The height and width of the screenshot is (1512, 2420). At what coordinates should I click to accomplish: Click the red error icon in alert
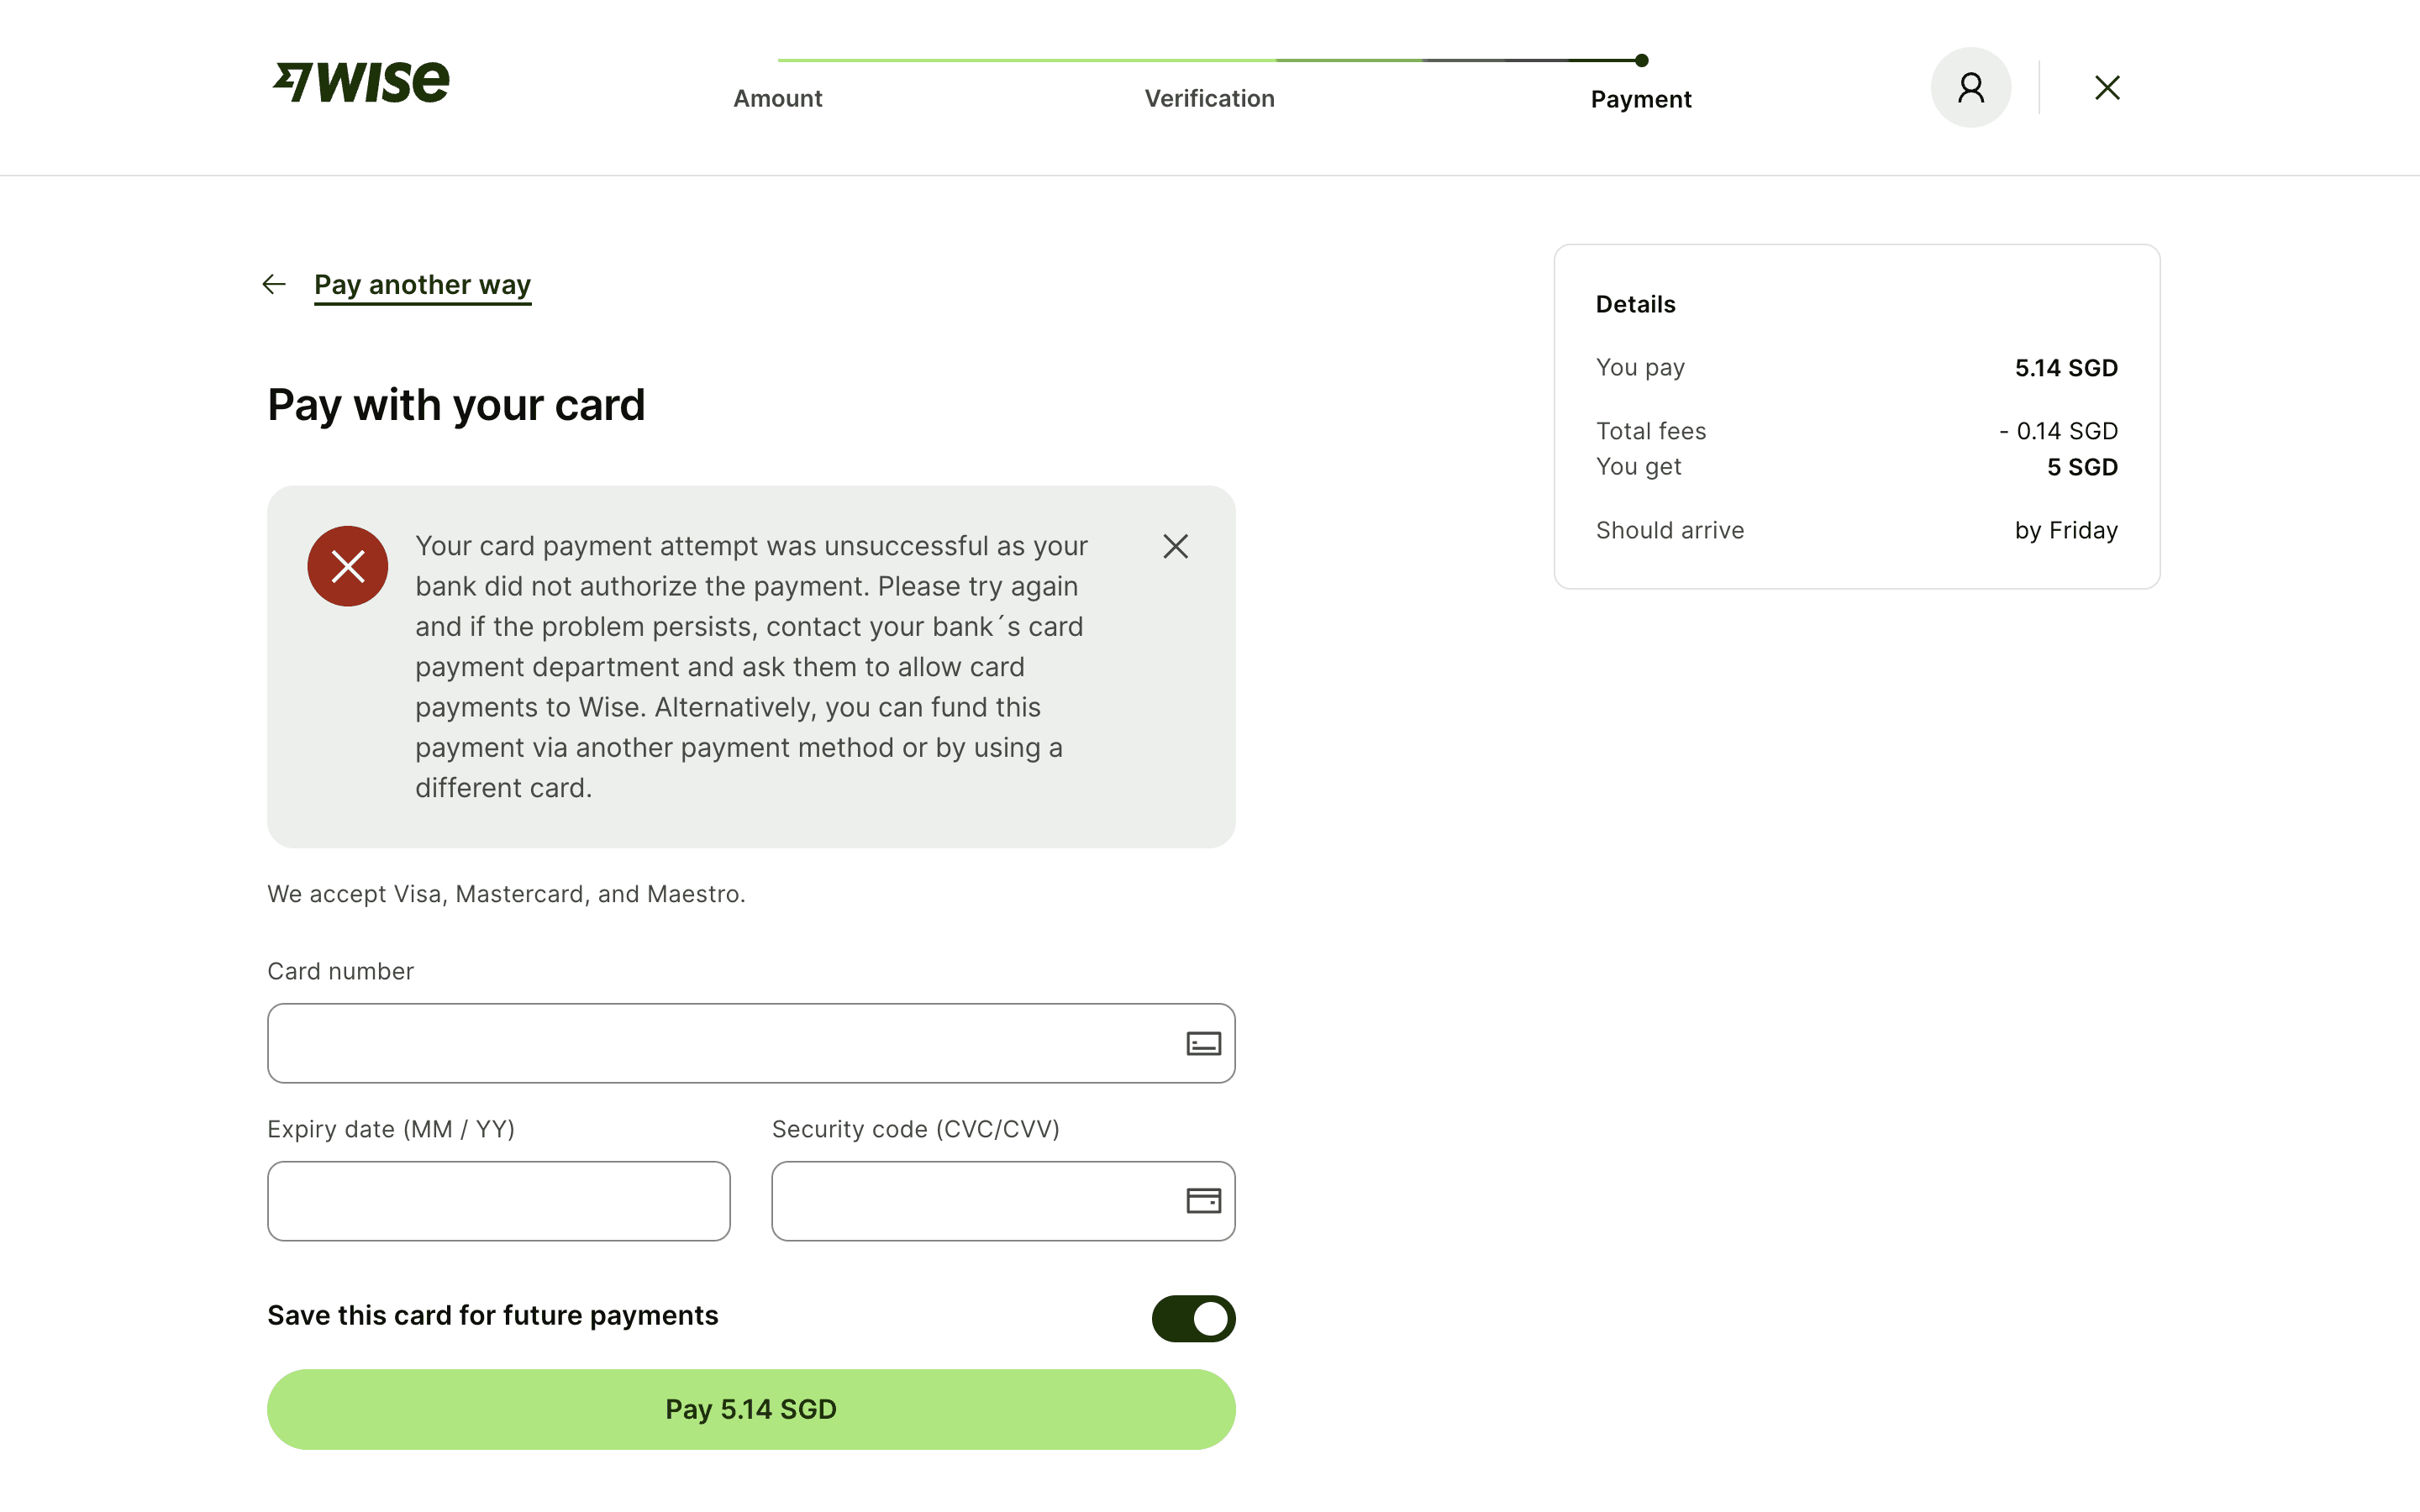coord(348,566)
